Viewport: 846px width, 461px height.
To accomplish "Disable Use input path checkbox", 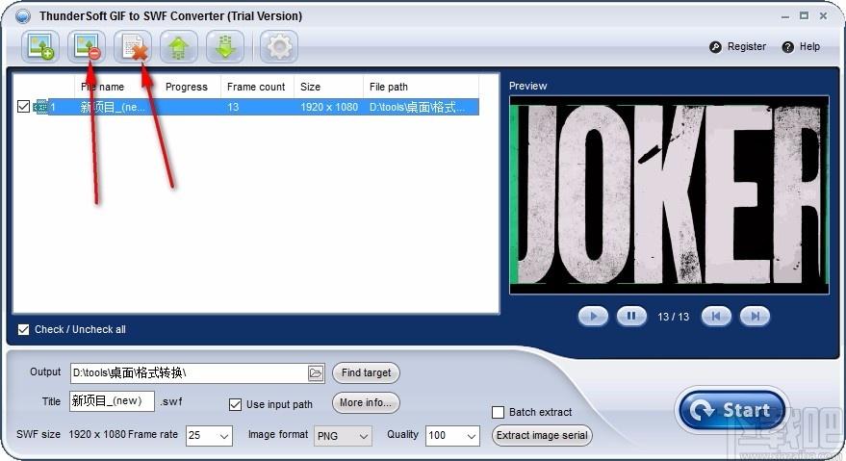I will pos(235,404).
